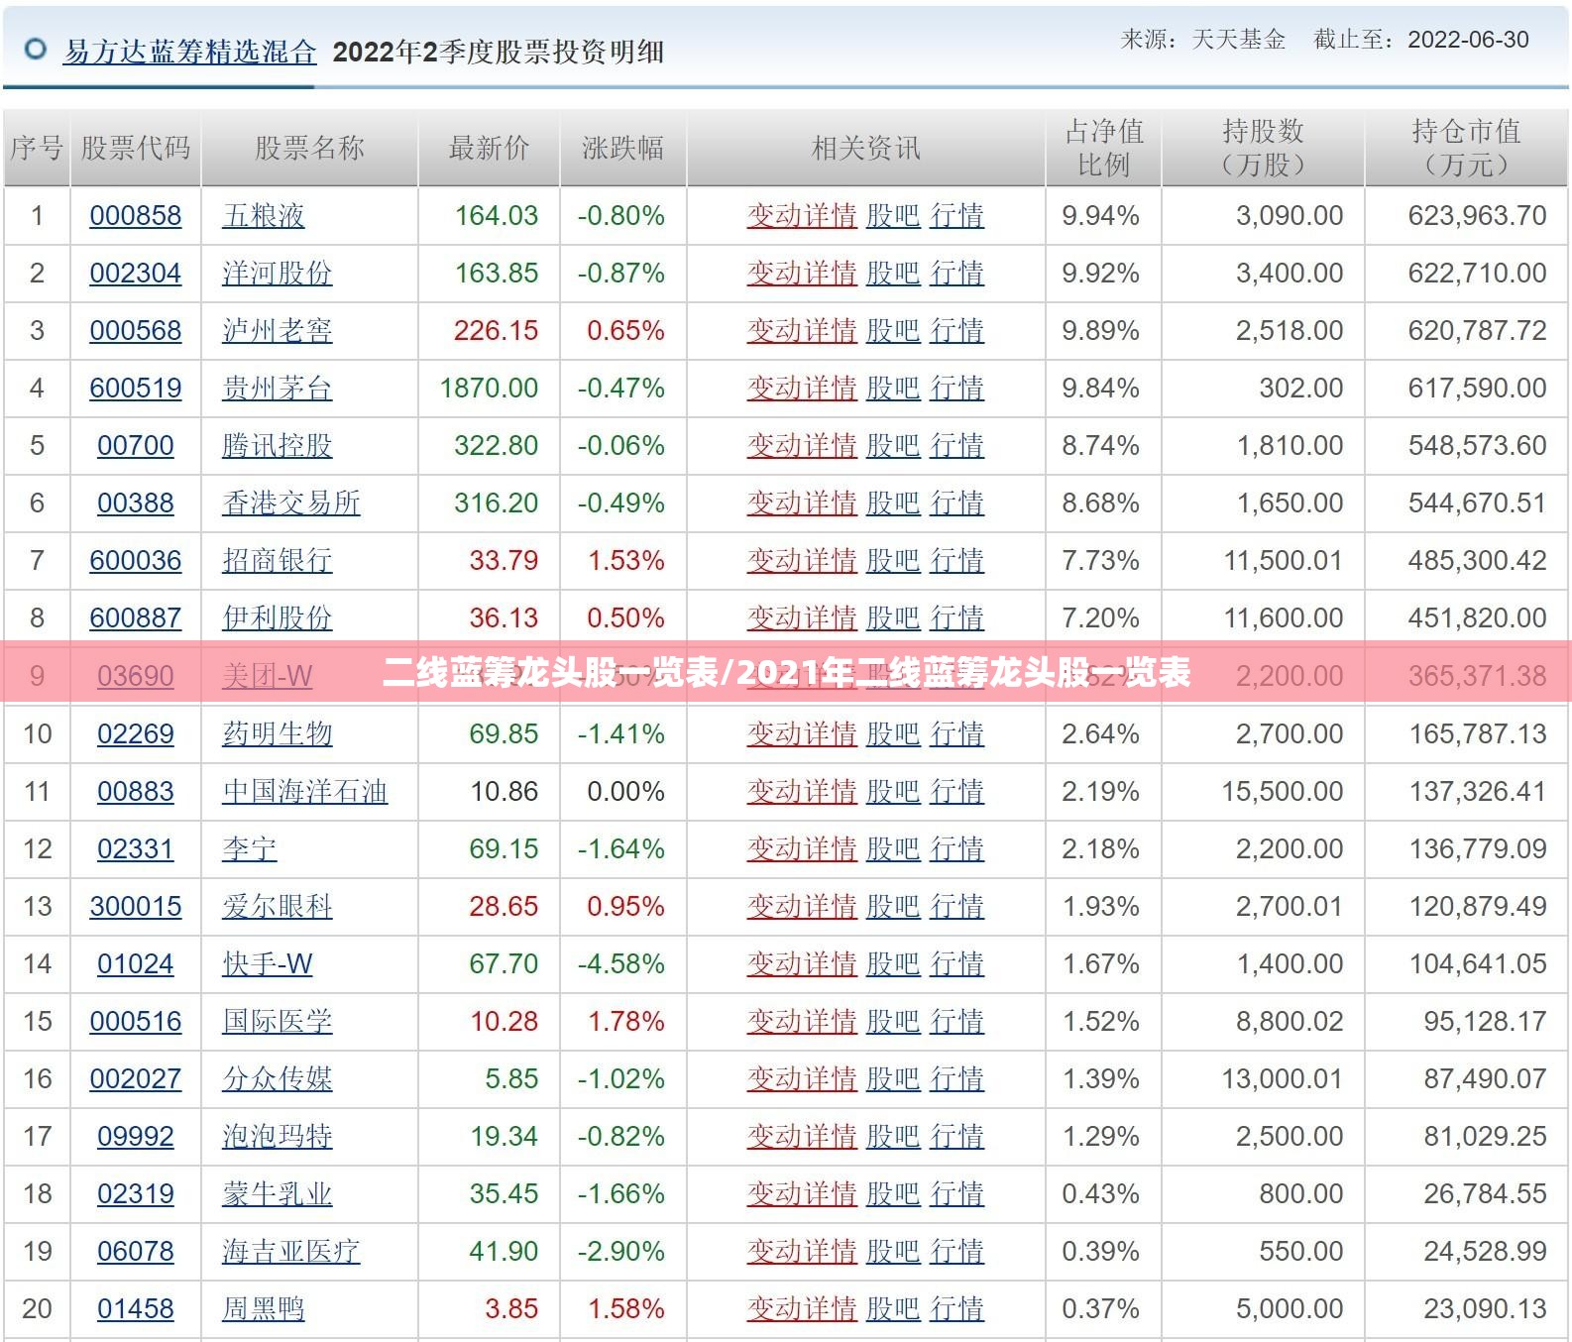The image size is (1572, 1342).
Task: Click the circle bullet icon before the fund title
Action: coord(36,49)
